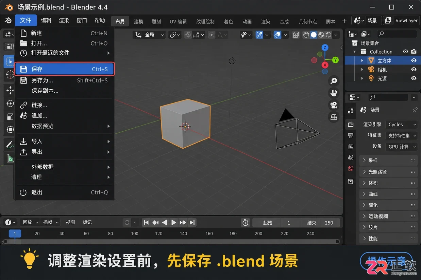The height and width of the screenshot is (280, 421).
Task: Open the pivot point dropdown
Action: (175, 35)
